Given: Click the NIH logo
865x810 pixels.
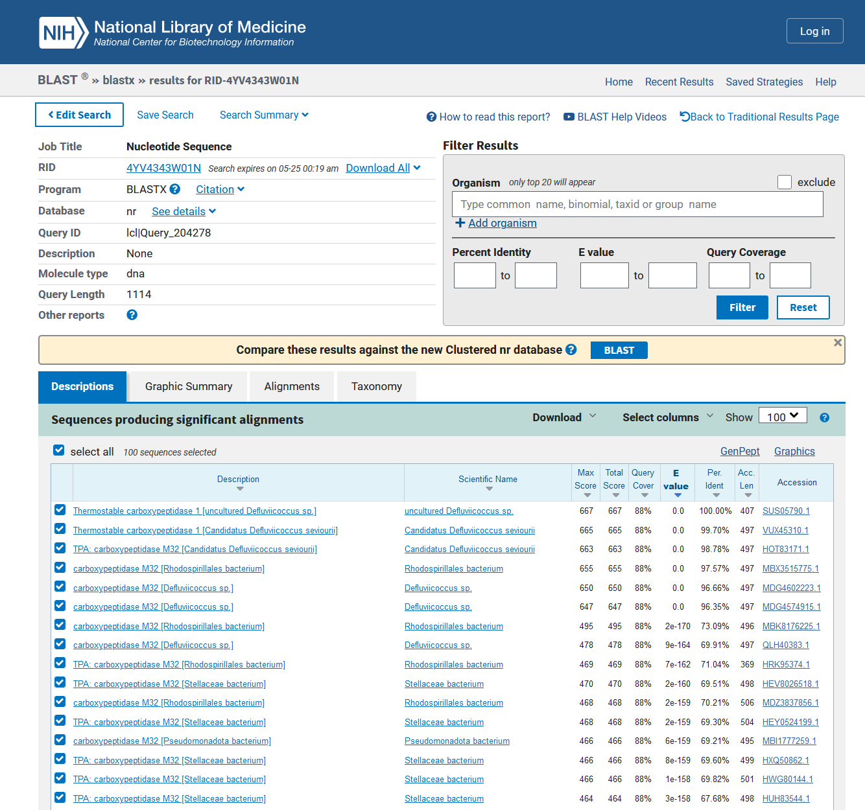Looking at the screenshot, I should (x=64, y=32).
